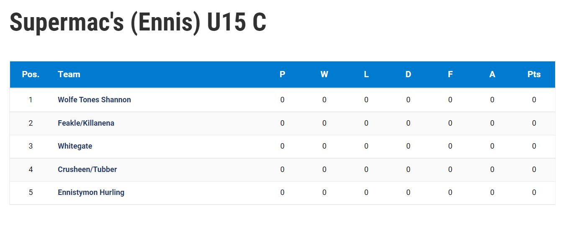Click the Supermac's (Ennis) U15 C heading
This screenshot has height=225, width=566.
pos(138,22)
